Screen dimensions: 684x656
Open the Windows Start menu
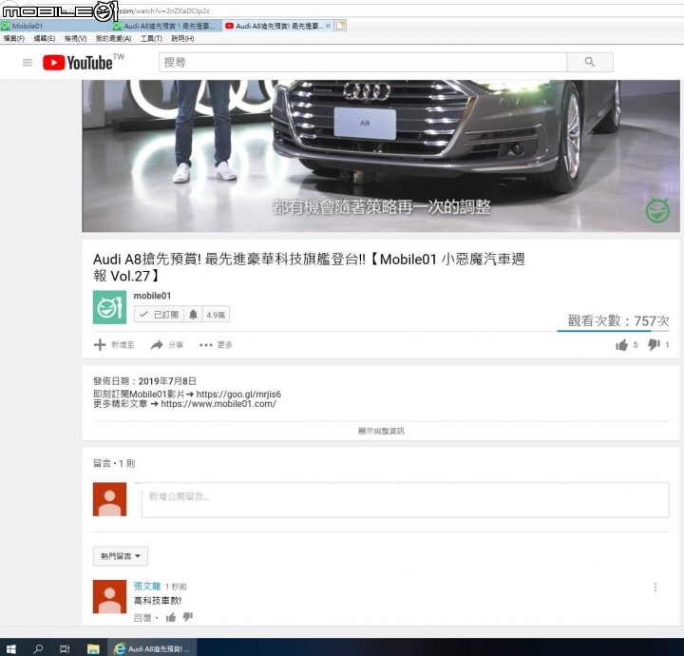[10, 648]
